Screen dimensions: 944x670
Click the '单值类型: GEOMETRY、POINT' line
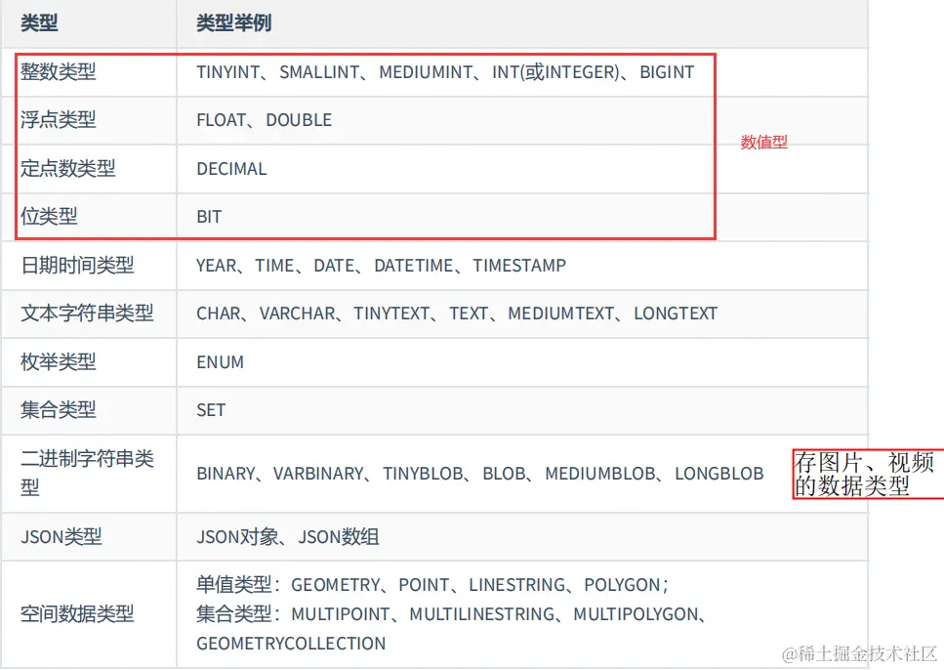tap(432, 584)
